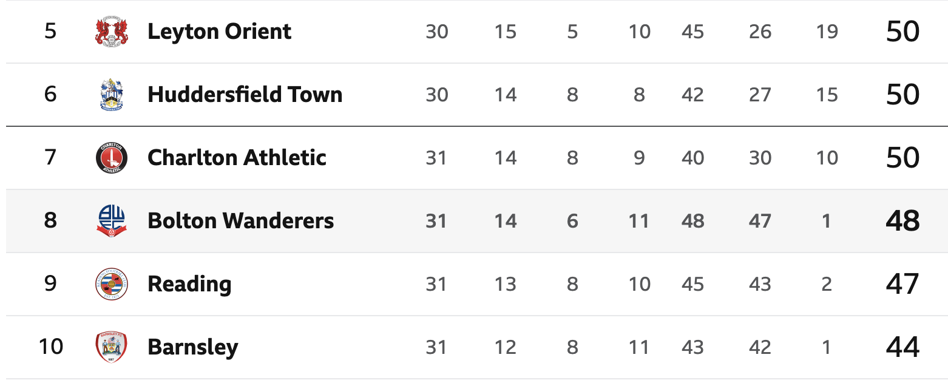948x380 pixels.
Task: Open the Charlton Athletic team link
Action: point(237,158)
